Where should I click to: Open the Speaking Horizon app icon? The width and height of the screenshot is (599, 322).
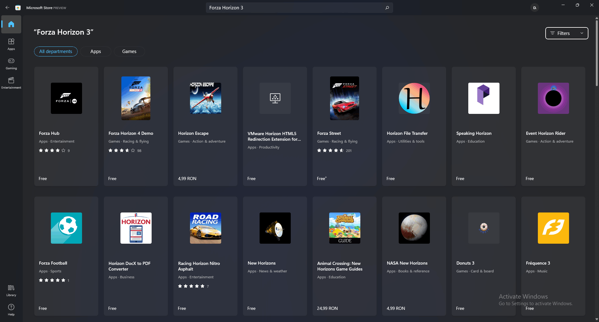pyautogui.click(x=484, y=98)
